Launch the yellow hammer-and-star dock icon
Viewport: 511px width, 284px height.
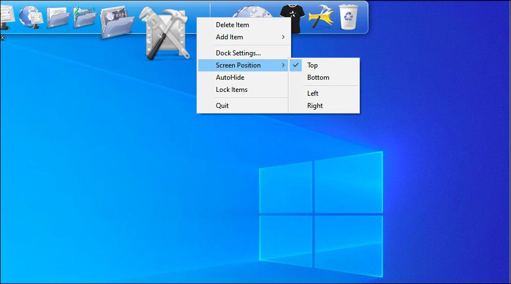click(x=321, y=17)
